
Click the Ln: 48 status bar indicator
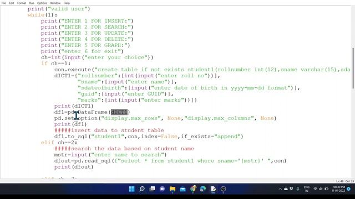click(339, 181)
